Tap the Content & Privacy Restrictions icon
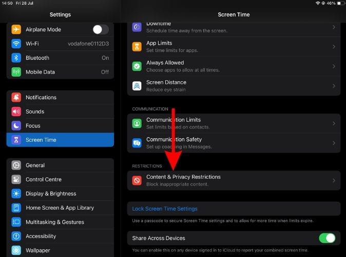 click(137, 180)
